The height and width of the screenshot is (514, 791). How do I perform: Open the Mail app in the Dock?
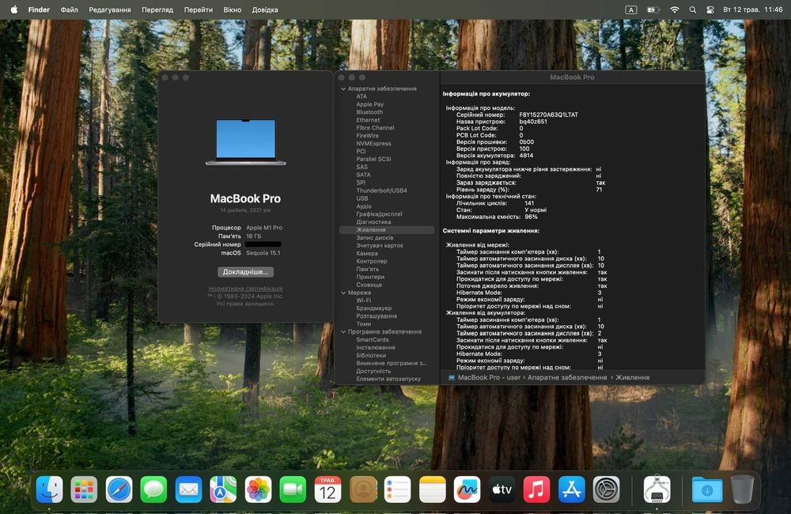click(x=189, y=489)
